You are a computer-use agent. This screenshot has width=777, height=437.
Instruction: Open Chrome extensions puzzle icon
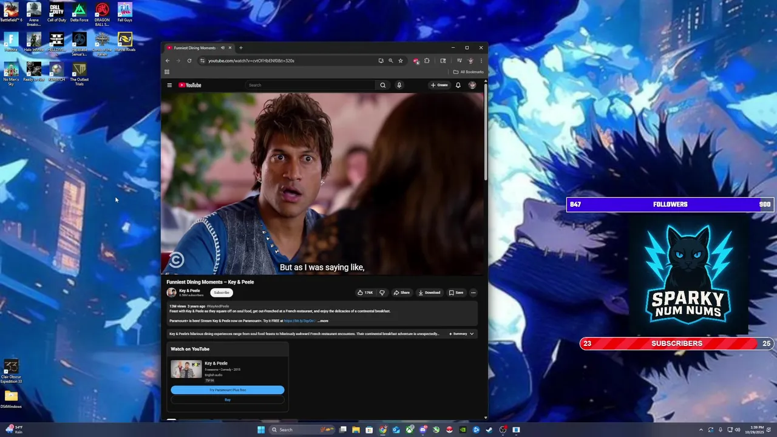(x=427, y=61)
